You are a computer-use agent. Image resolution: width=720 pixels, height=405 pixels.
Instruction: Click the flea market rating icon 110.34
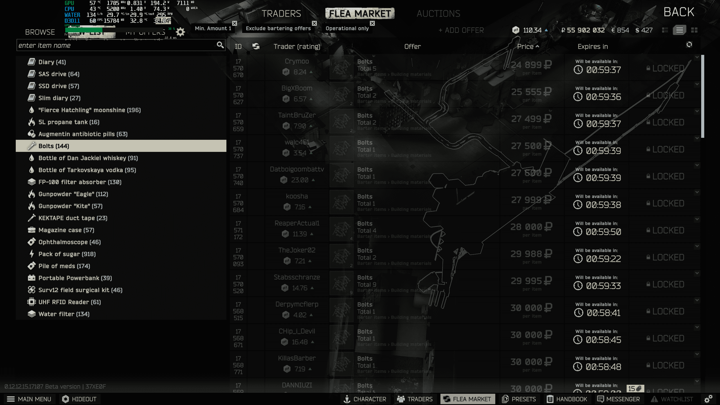click(516, 30)
